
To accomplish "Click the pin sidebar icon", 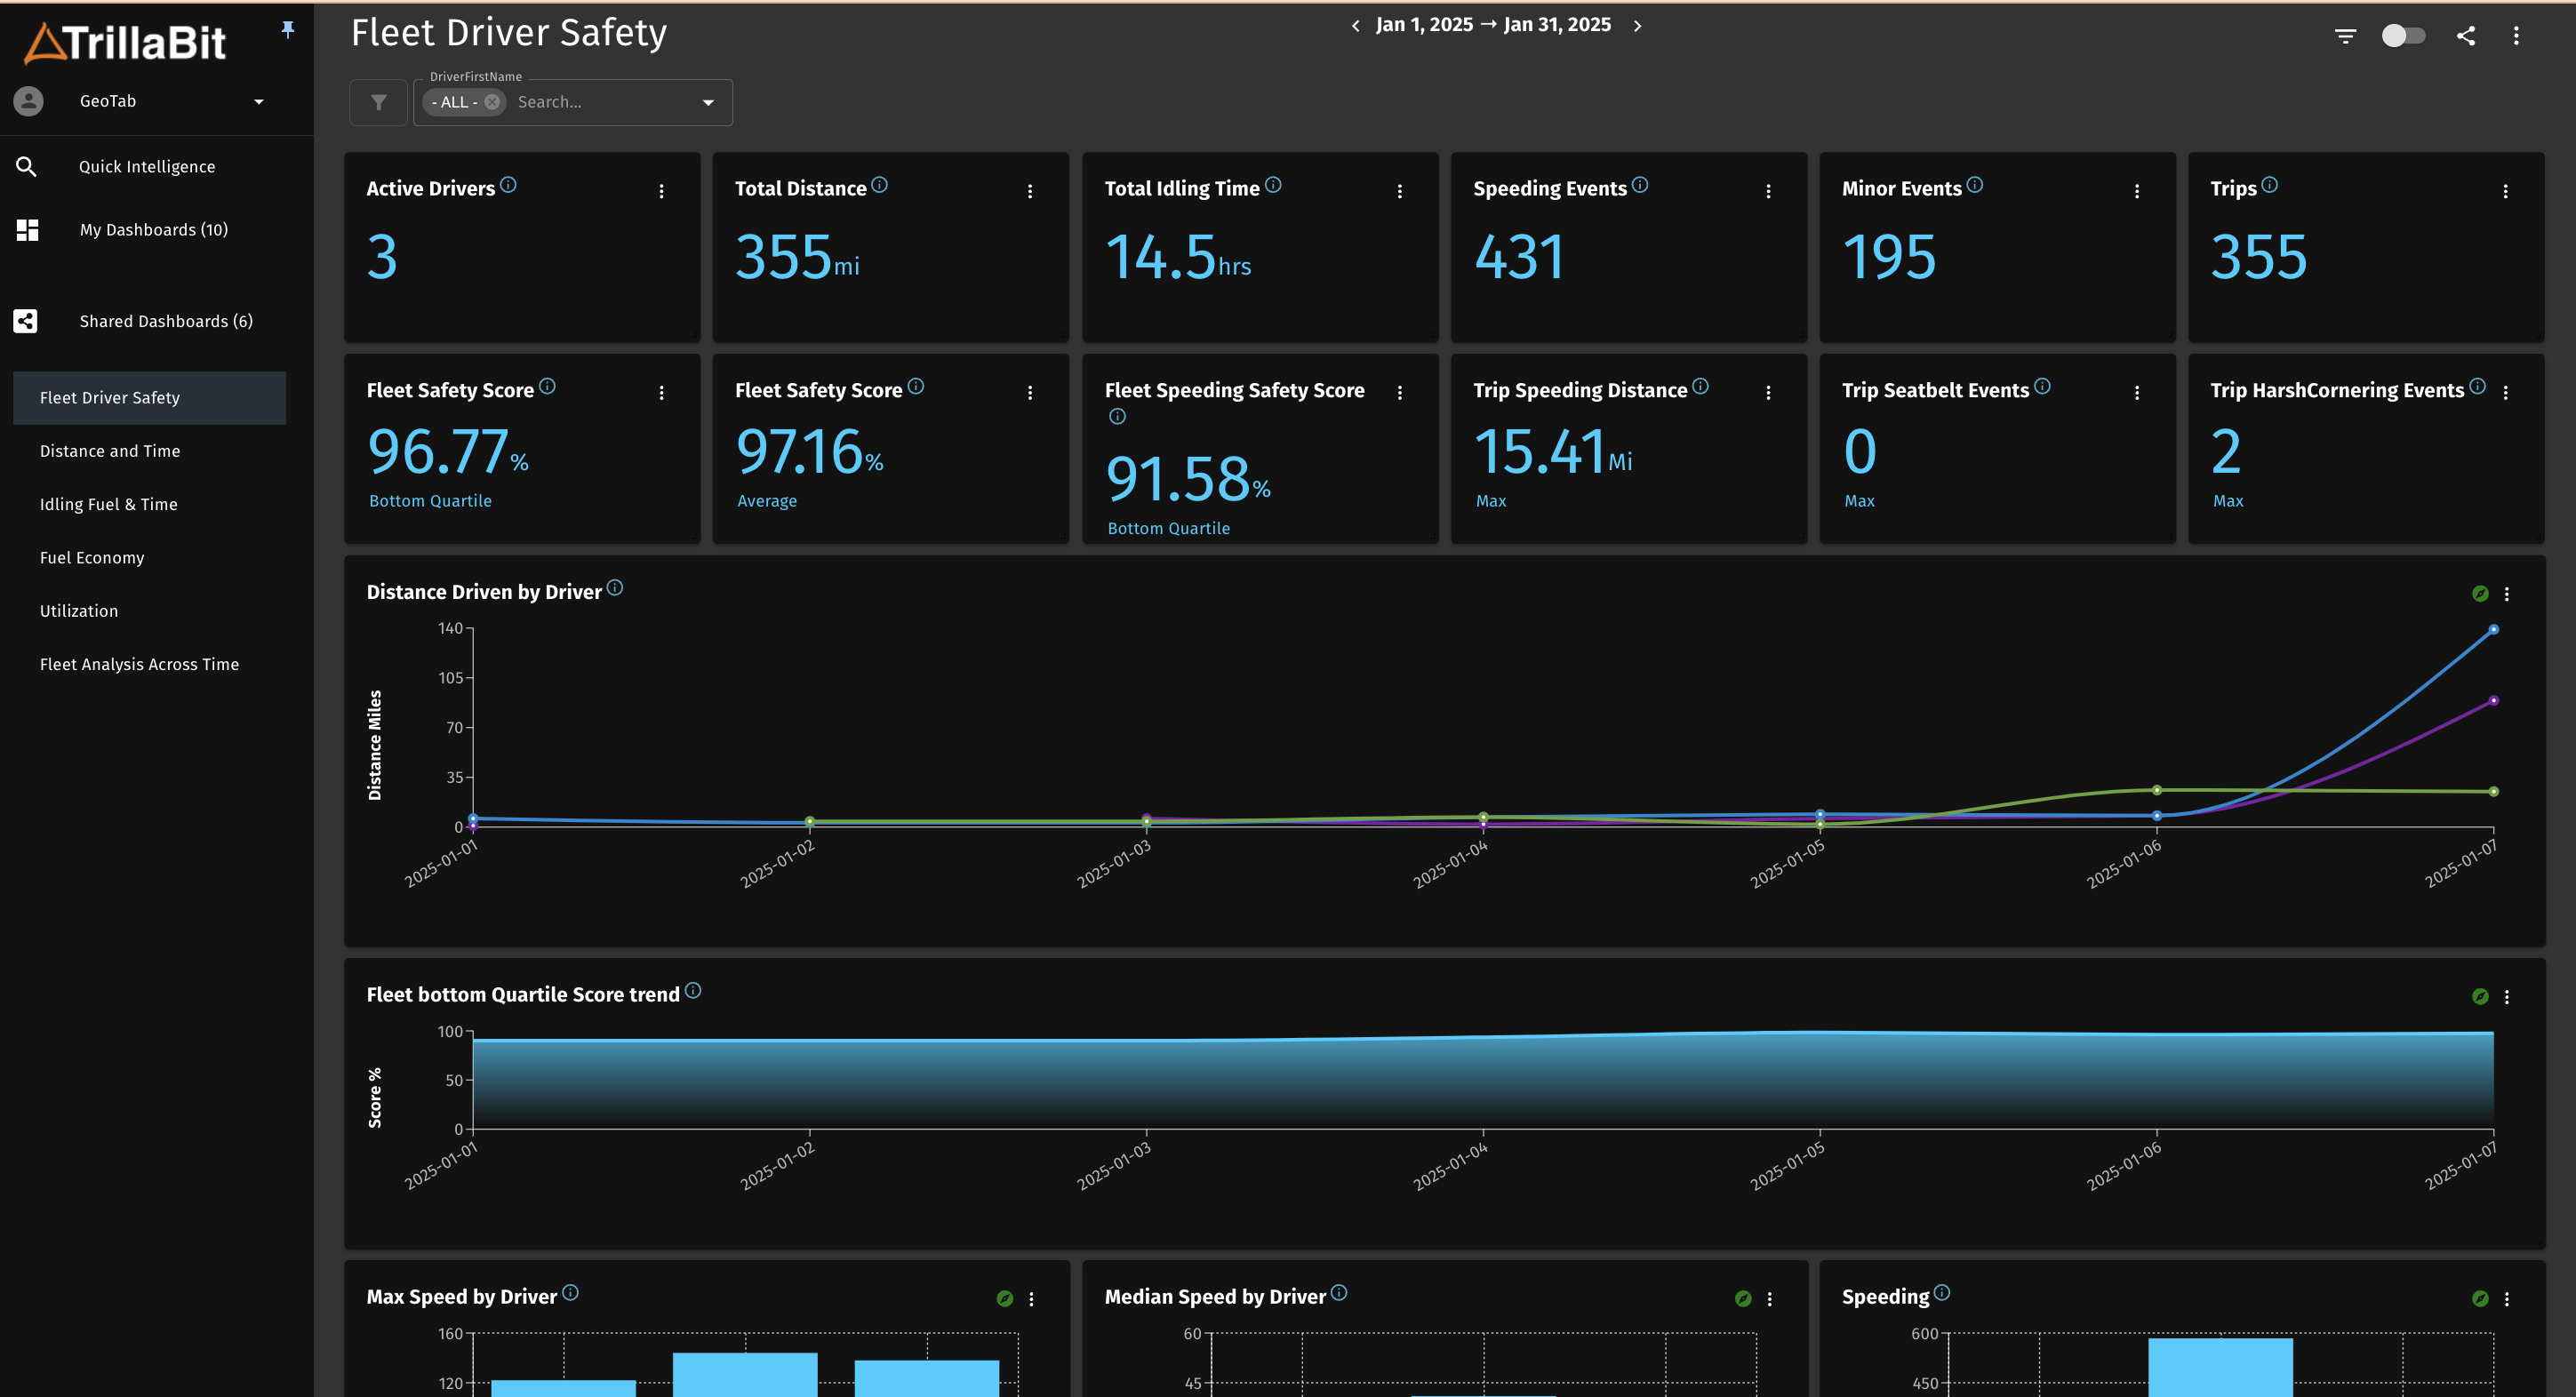I will click(x=288, y=30).
